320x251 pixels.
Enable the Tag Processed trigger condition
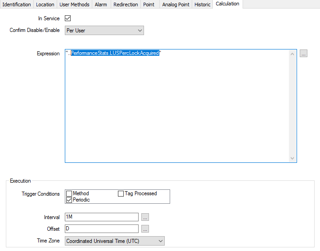point(121,193)
